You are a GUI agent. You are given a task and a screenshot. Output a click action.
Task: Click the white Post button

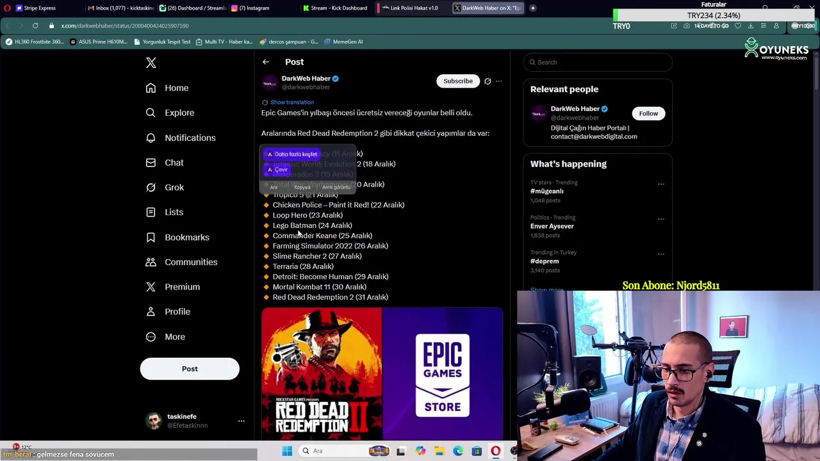tap(190, 369)
